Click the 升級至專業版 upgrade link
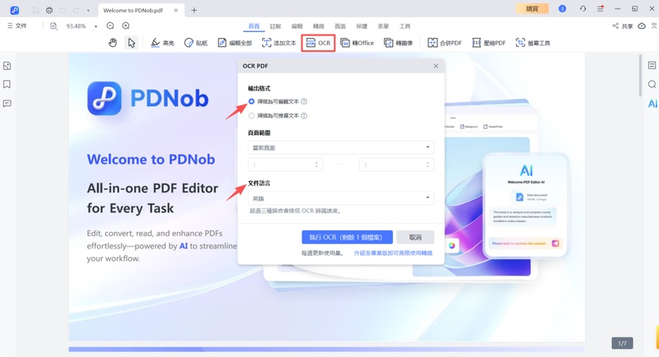Viewport: 659px width, 357px height. (x=393, y=254)
